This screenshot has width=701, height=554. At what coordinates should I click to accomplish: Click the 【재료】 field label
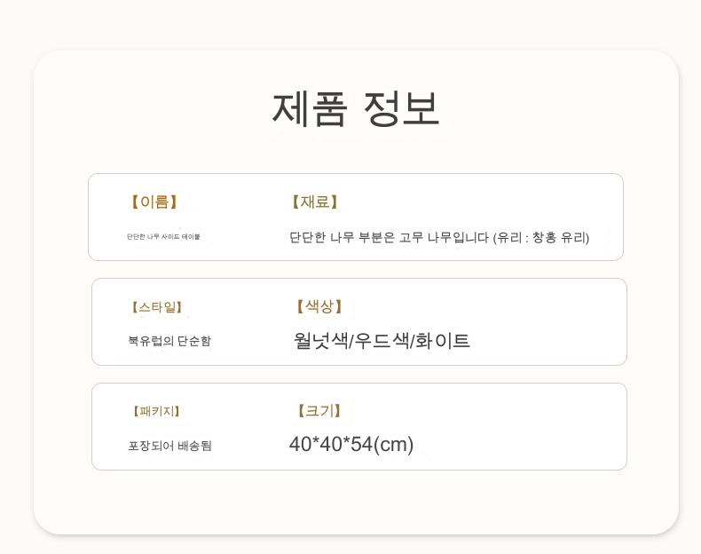pos(315,202)
